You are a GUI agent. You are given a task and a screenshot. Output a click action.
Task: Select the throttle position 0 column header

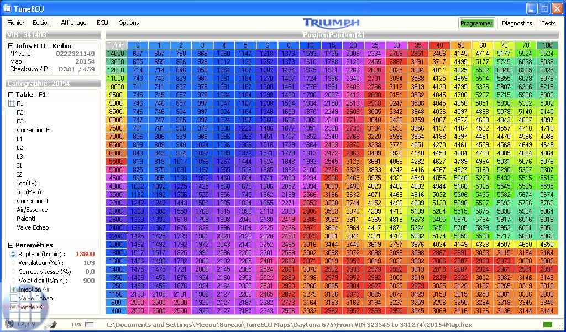(x=138, y=45)
